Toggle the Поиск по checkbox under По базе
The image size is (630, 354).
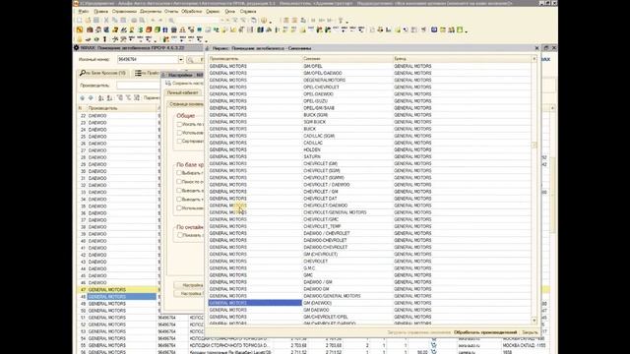[179, 181]
